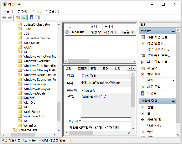182x144 pixels.
Task: Expand the 보기 submenu arrow
Action: coord(173,81)
